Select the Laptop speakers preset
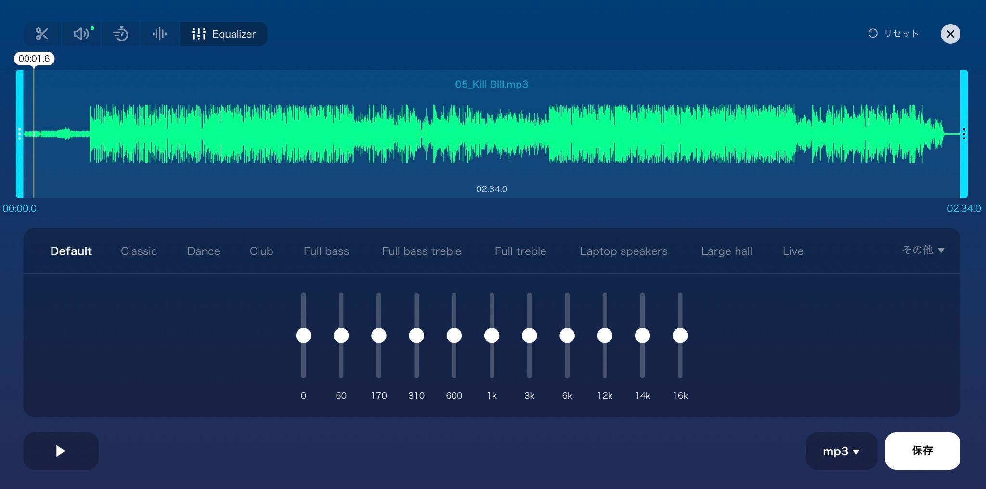The height and width of the screenshot is (489, 986). point(623,251)
